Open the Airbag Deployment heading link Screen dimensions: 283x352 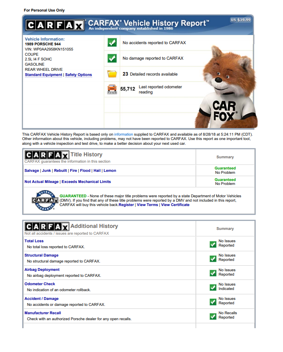point(42,270)
